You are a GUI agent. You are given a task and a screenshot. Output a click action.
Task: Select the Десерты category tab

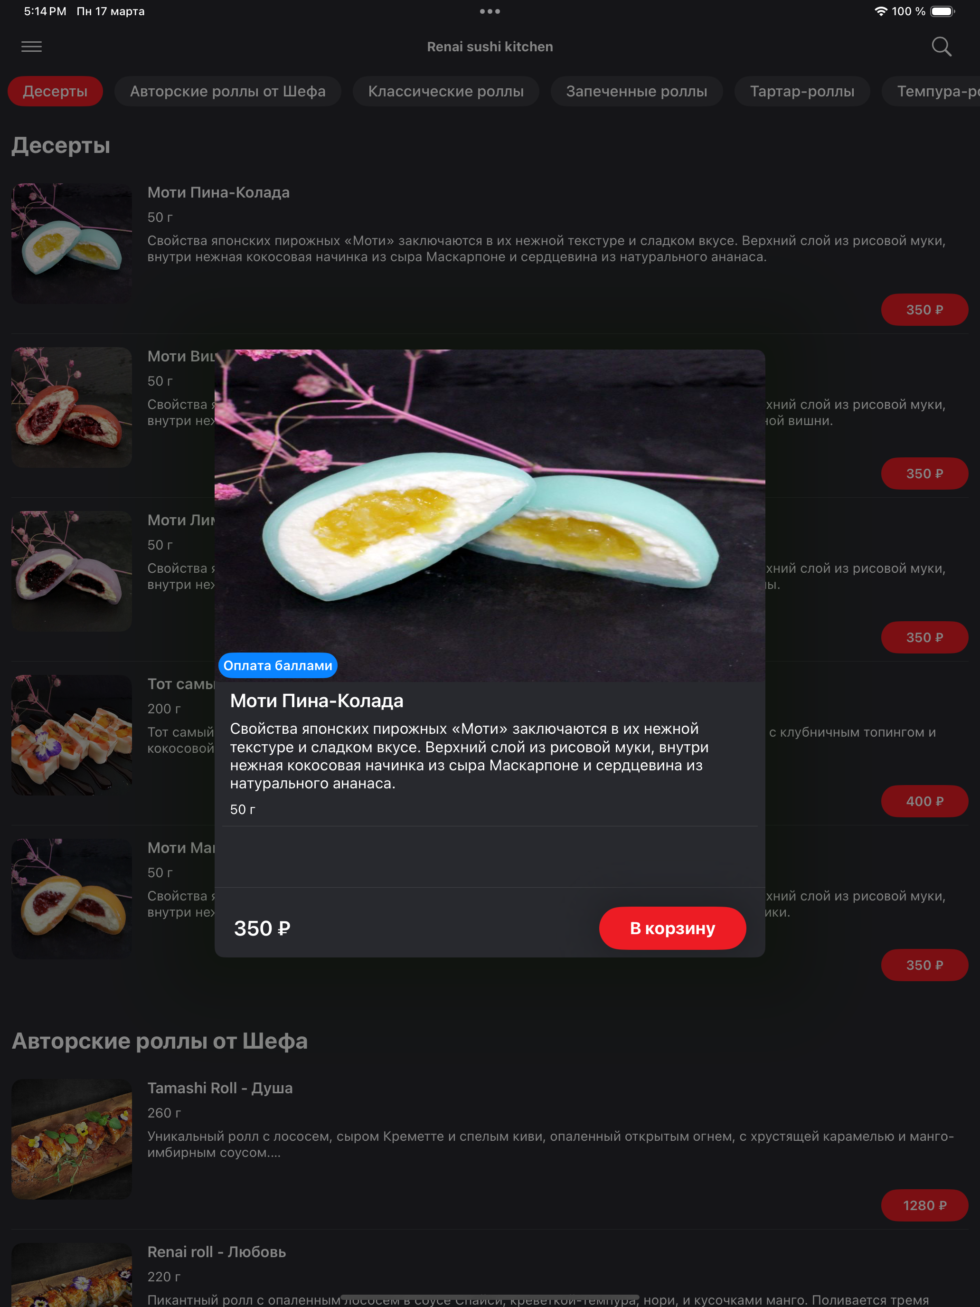click(55, 91)
